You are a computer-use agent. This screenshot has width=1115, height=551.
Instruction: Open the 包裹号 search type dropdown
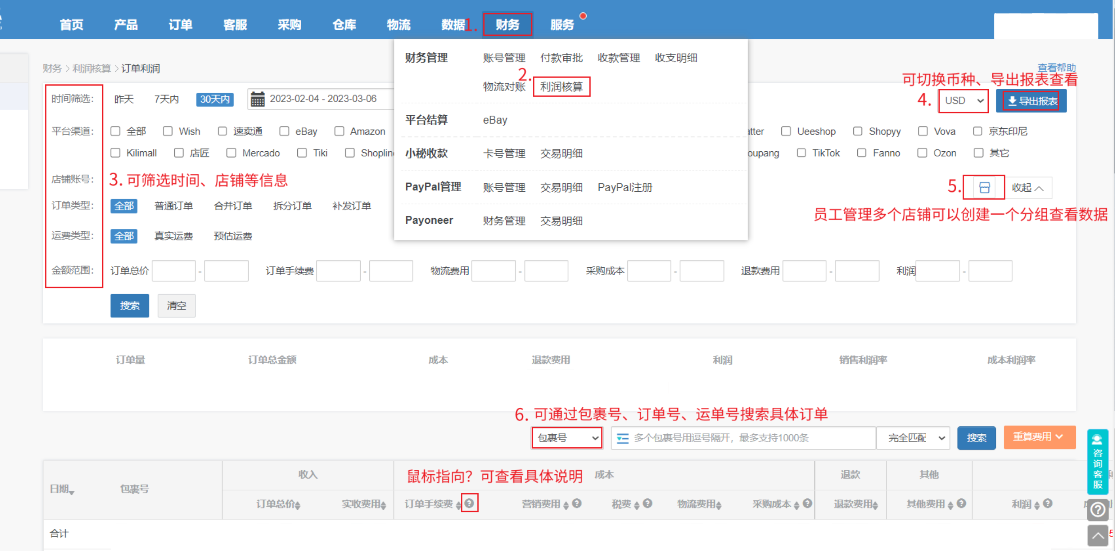tap(567, 438)
